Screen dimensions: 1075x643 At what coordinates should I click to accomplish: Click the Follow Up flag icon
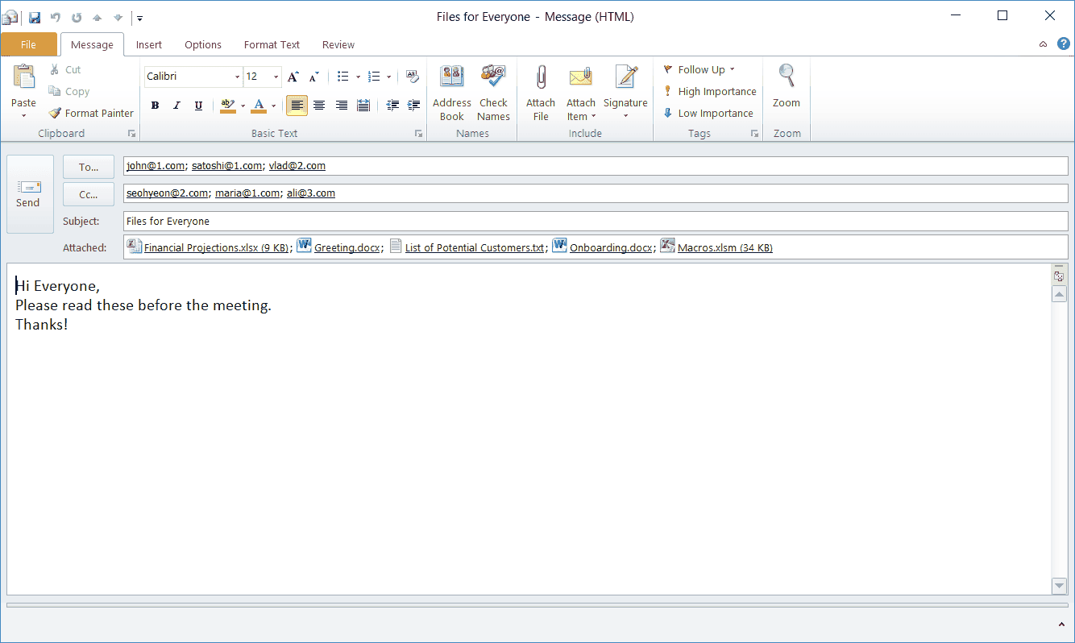667,69
